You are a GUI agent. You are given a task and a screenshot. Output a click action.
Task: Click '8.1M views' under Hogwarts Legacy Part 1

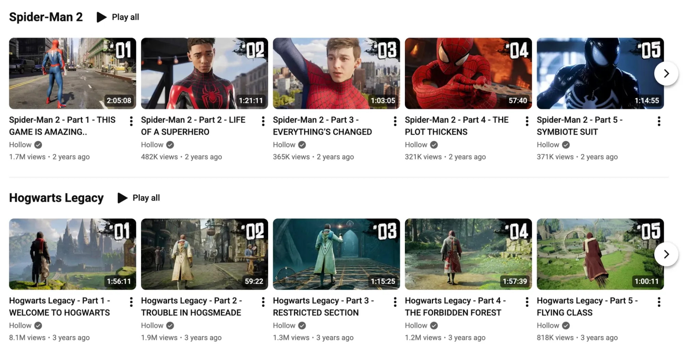click(27, 338)
